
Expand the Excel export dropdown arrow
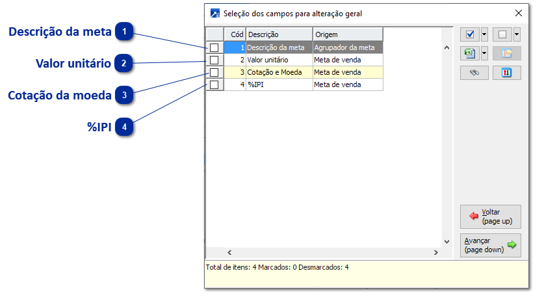pos(484,53)
